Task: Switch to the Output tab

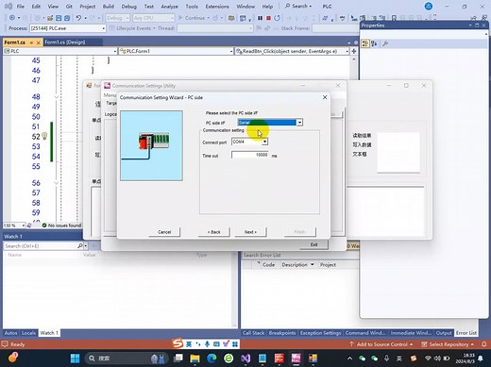Action: 444,333
